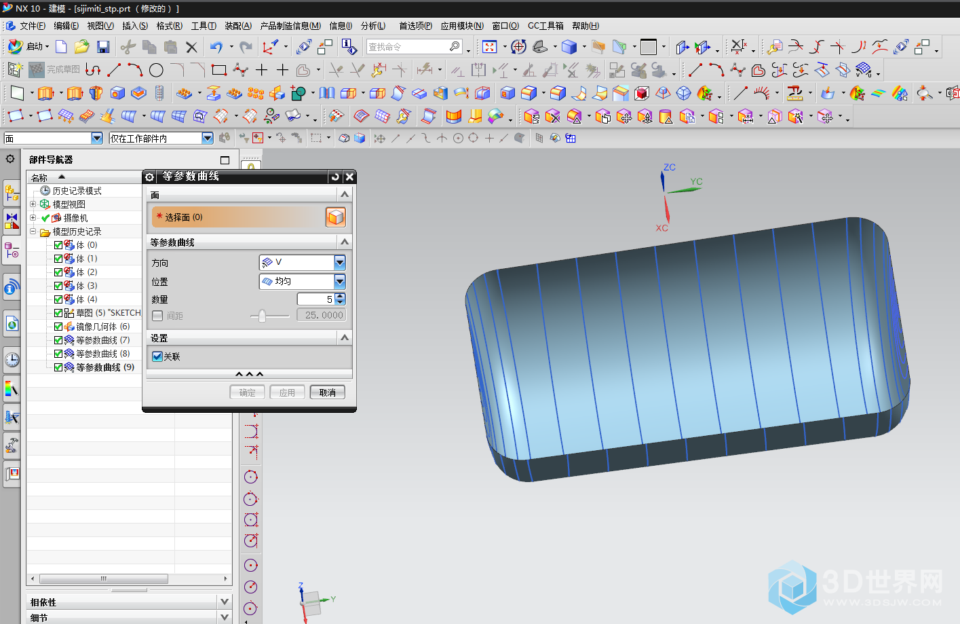The width and height of the screenshot is (960, 624).
Task: Click the dialog reset arrow icon
Action: 335,177
